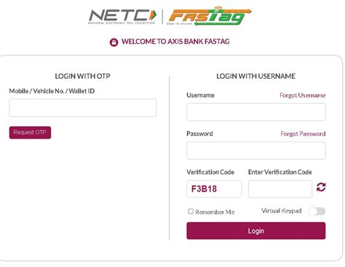Click the Remember Me label text
The width and height of the screenshot is (345, 267).
(215, 212)
